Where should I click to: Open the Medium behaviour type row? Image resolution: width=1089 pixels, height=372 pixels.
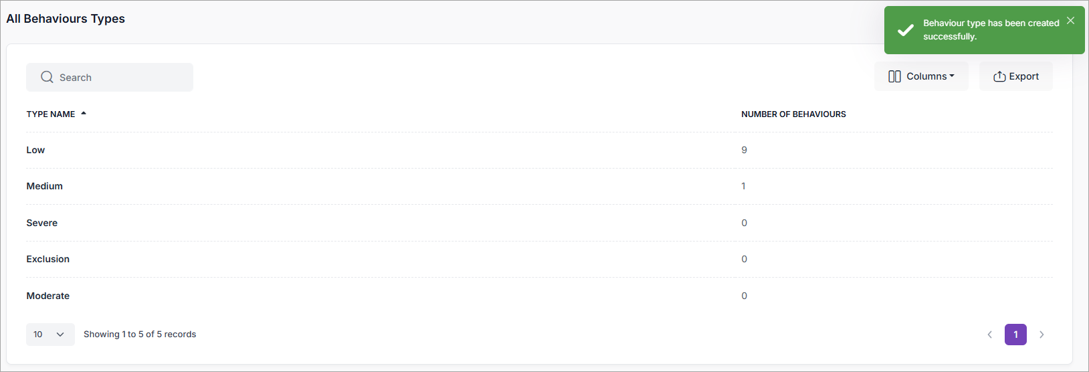[x=45, y=186]
